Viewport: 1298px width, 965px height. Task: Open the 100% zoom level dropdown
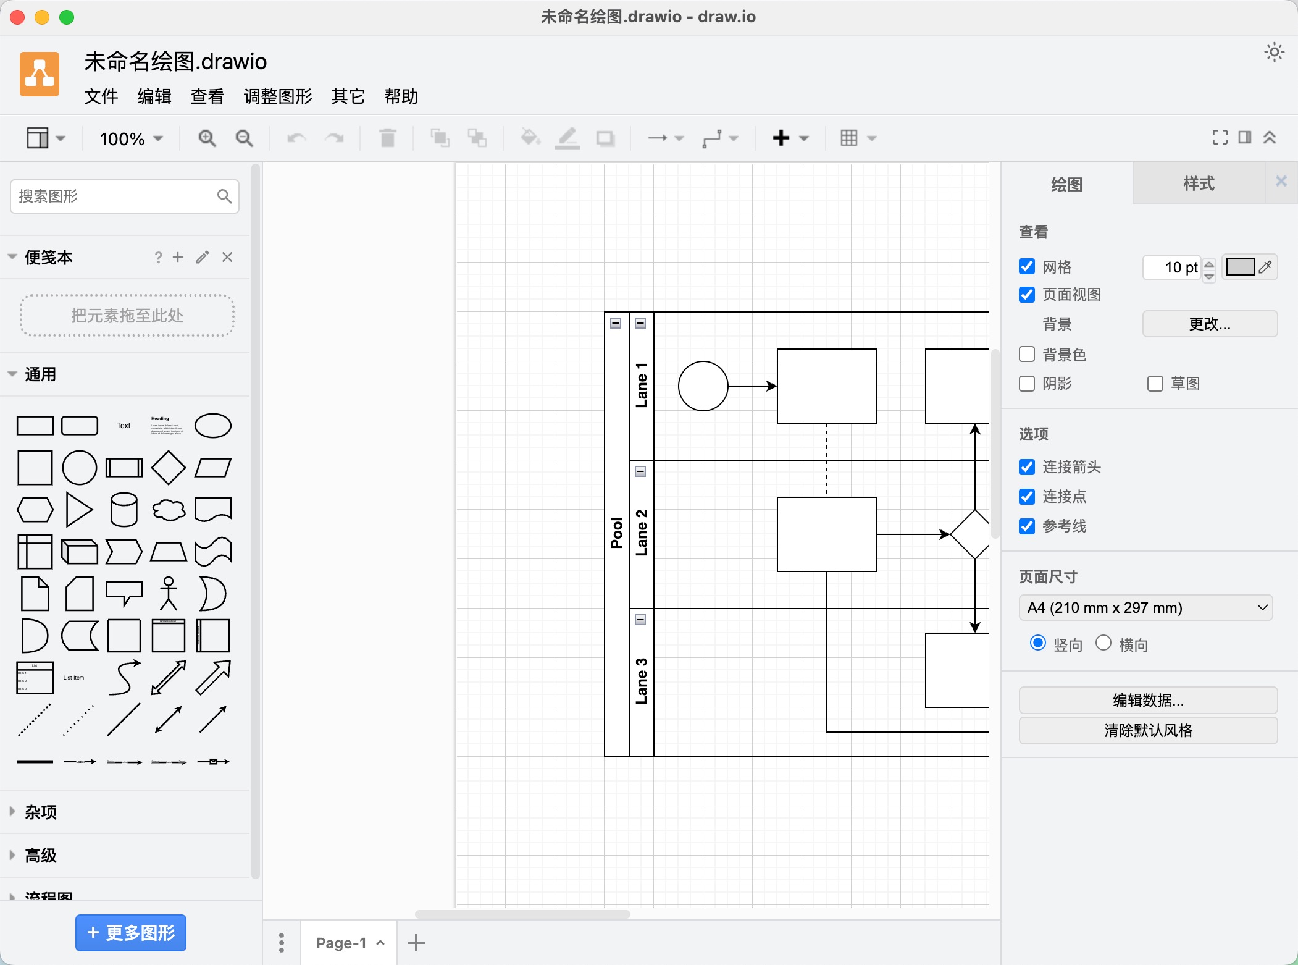131,138
